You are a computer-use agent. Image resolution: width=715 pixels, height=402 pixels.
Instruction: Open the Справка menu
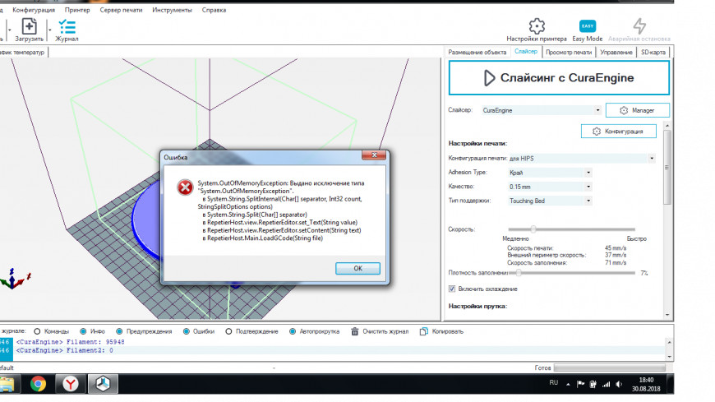point(214,10)
